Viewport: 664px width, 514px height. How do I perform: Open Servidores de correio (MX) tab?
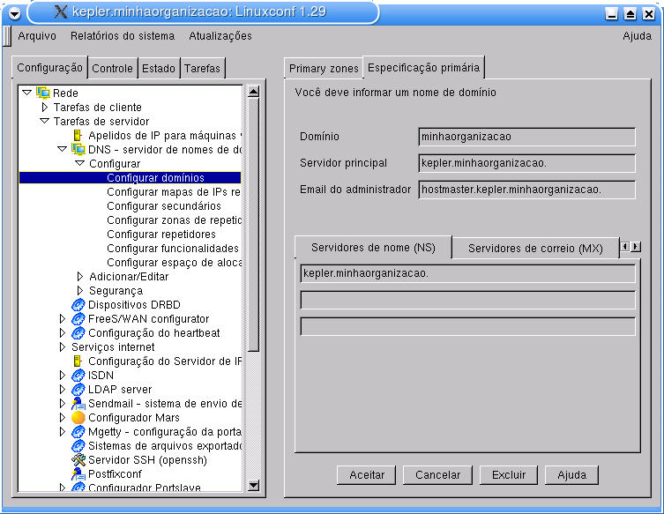pos(535,248)
